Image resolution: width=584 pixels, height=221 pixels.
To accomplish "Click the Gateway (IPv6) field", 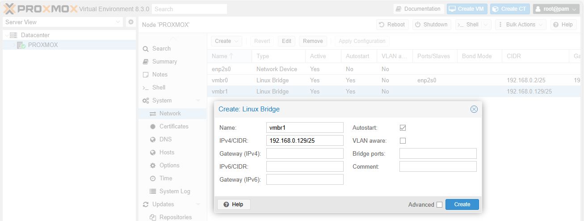I will pos(305,179).
